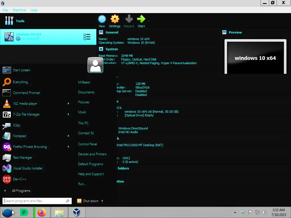Image resolution: width=291 pixels, height=218 pixels.
Task: Switch to VirtualBox taskbar icon
Action: (76, 212)
